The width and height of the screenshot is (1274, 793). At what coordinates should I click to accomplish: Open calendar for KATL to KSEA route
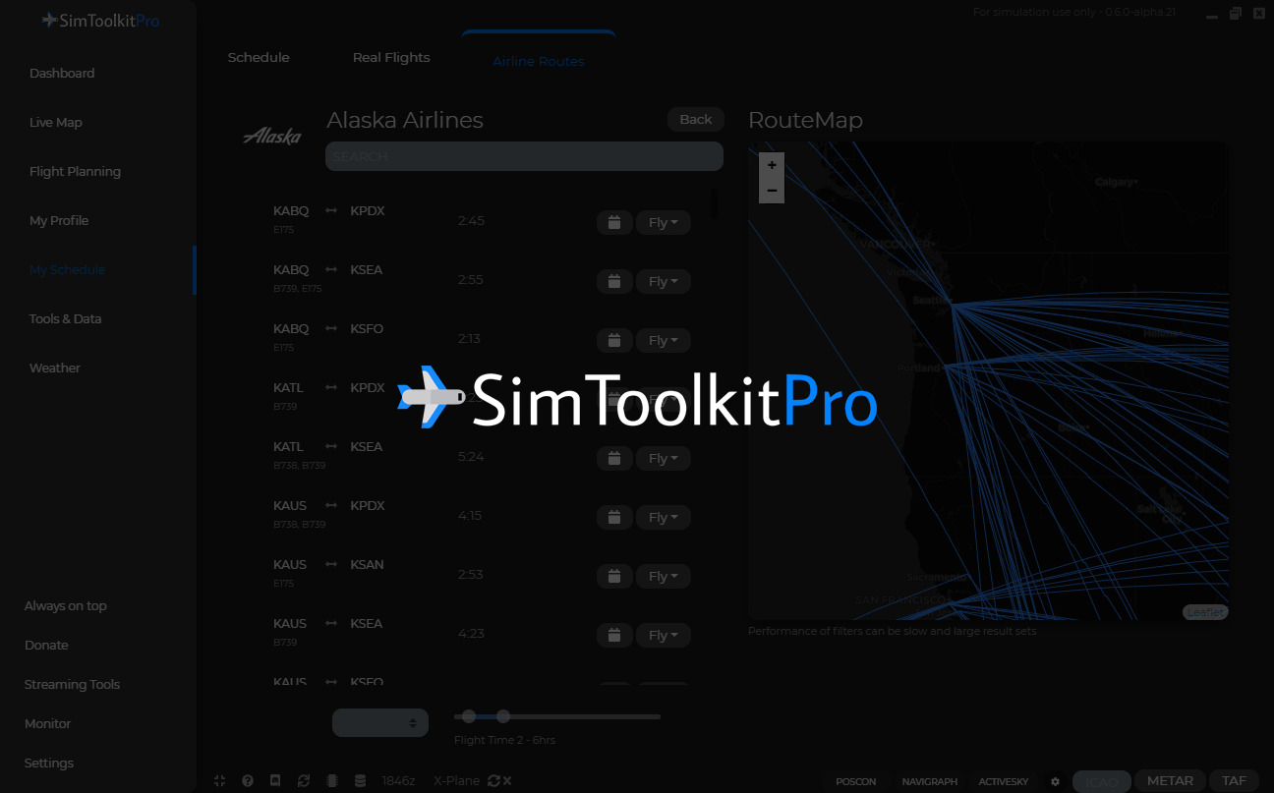coord(614,459)
